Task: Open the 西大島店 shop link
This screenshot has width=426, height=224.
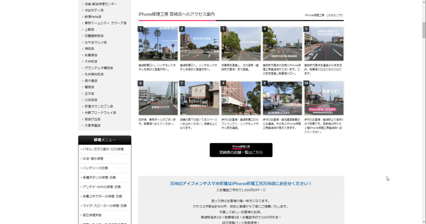Action: coord(91,81)
